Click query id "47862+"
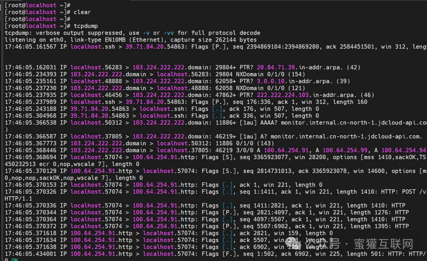This screenshot has height=261, width=427. tap(225, 95)
